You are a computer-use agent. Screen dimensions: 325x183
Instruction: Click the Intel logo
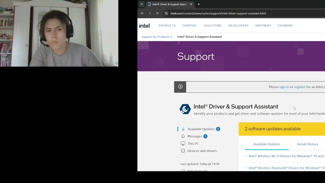pyautogui.click(x=145, y=25)
